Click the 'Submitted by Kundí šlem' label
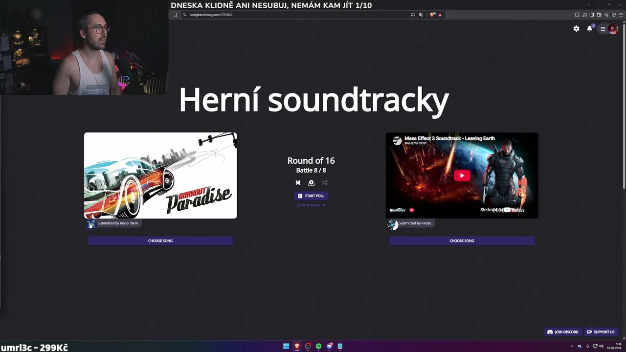This screenshot has width=626, height=352. [x=117, y=223]
